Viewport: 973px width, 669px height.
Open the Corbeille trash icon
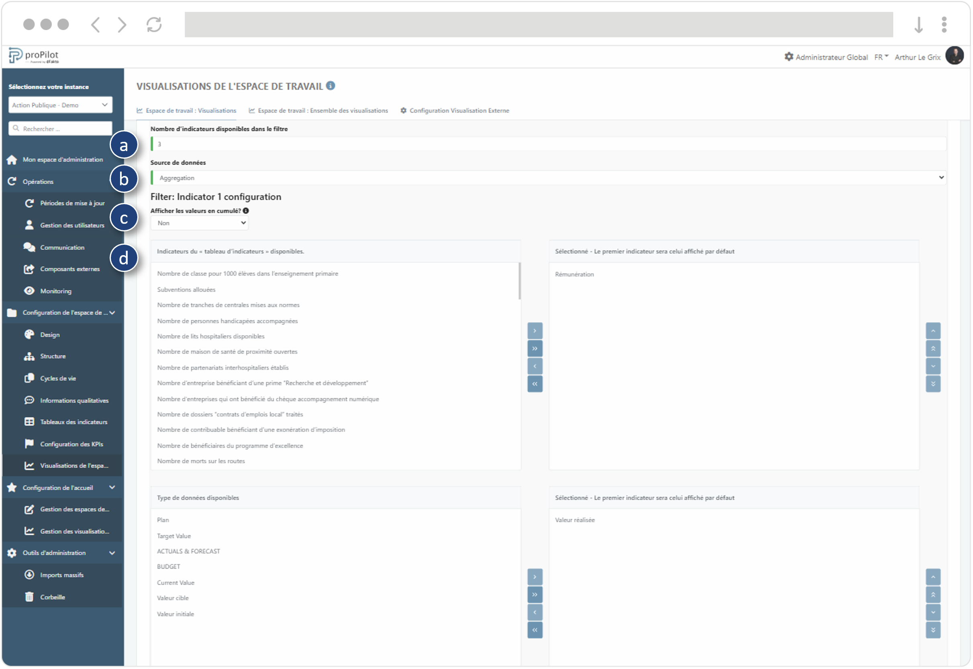pyautogui.click(x=29, y=598)
